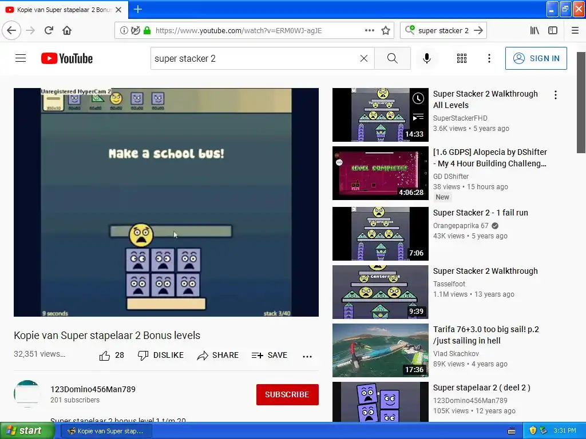View the green padlock connection info

click(147, 30)
